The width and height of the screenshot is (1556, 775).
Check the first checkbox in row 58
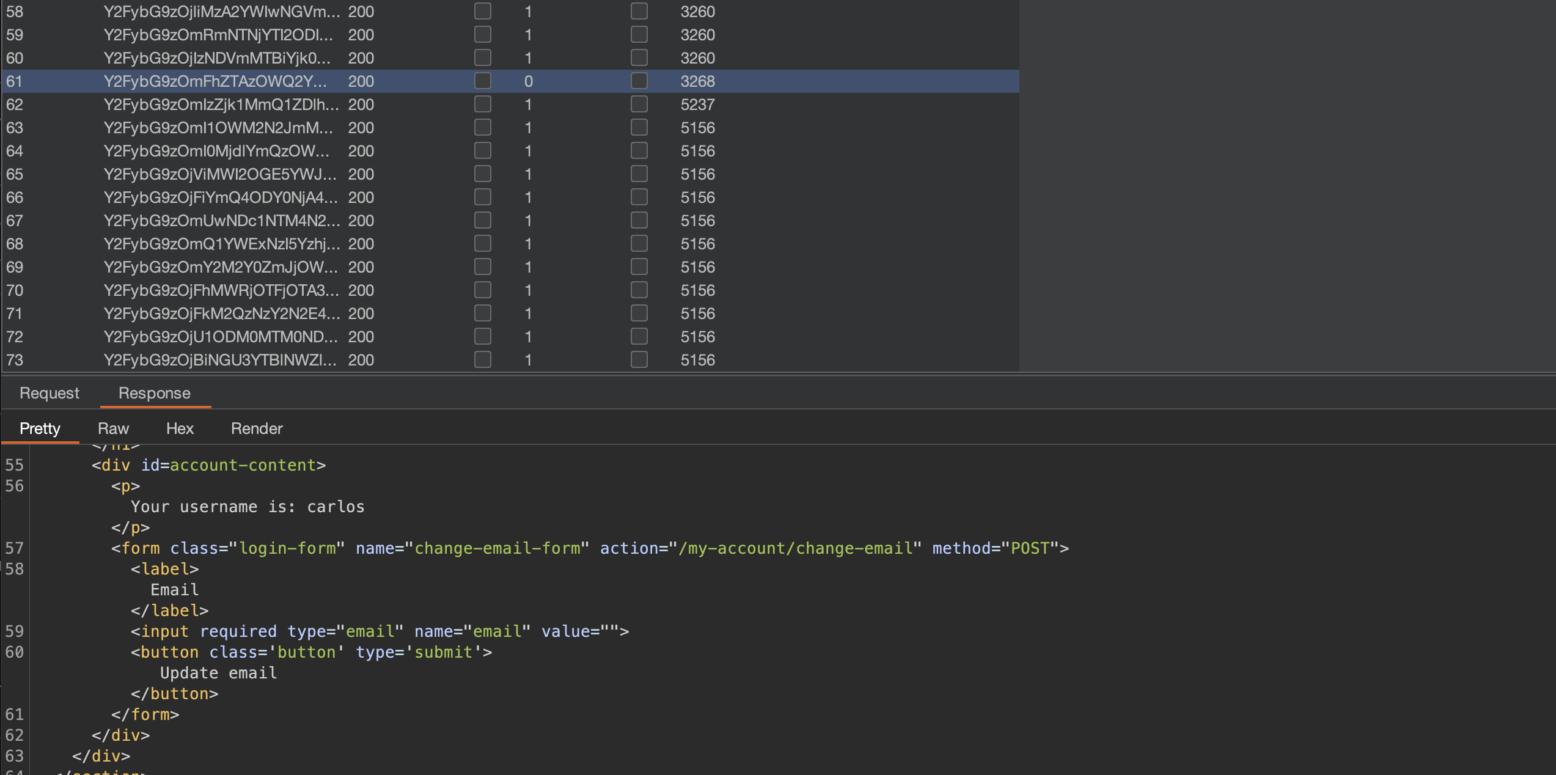483,11
